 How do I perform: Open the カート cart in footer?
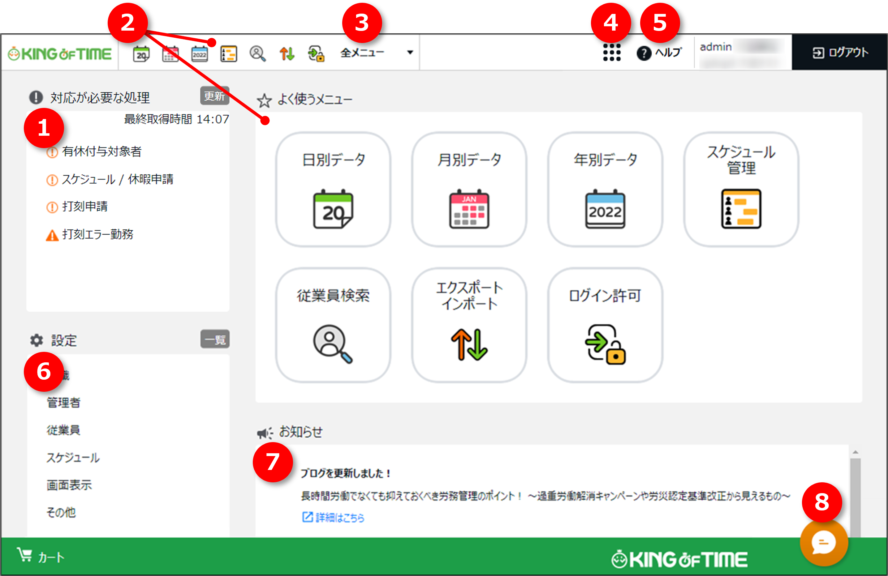point(41,556)
